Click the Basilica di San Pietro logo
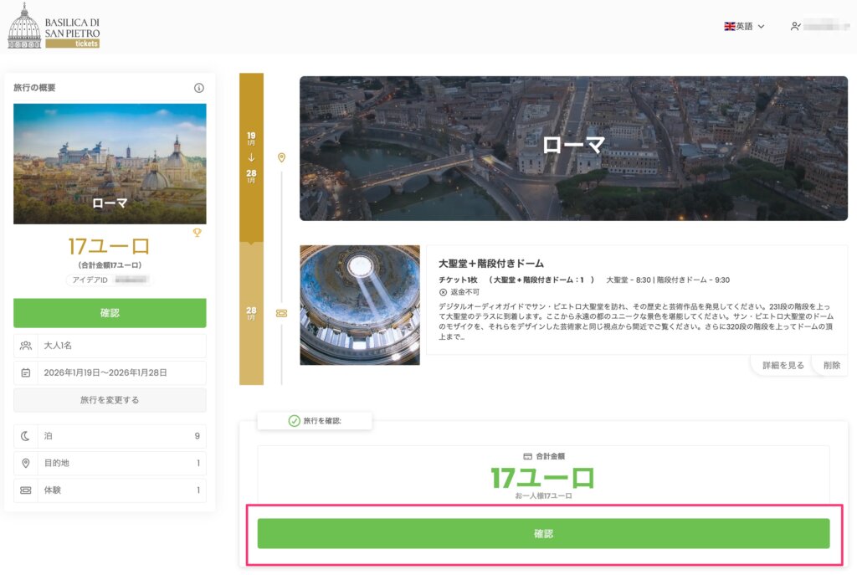 coord(54,26)
